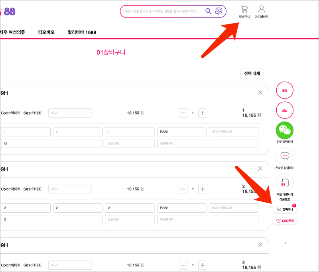Go to the 알리바바 1688 menu tab
The image size is (319, 272).
(x=82, y=32)
